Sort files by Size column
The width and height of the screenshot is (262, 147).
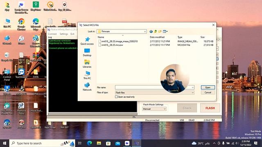click(x=202, y=37)
